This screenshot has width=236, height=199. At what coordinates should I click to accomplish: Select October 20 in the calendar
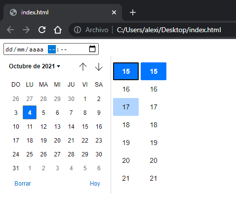tap(57, 141)
